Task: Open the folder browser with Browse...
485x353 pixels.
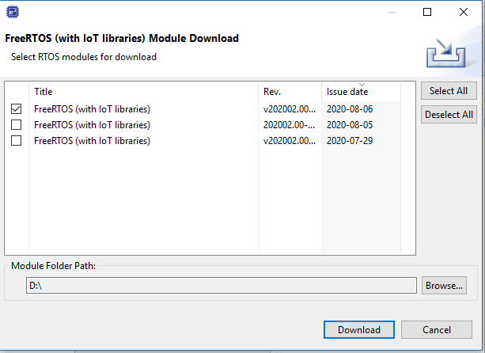Action: [445, 286]
